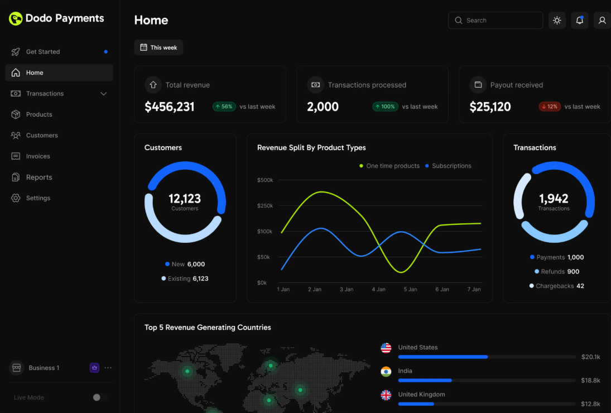Click the purple upgrade badge near Business 1
The width and height of the screenshot is (611, 413).
tap(94, 367)
